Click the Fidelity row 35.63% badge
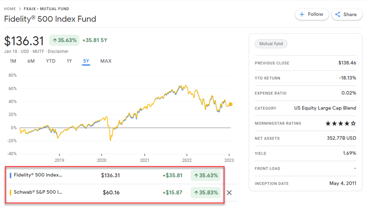Viewport: 367px width, 207px height. click(206, 175)
